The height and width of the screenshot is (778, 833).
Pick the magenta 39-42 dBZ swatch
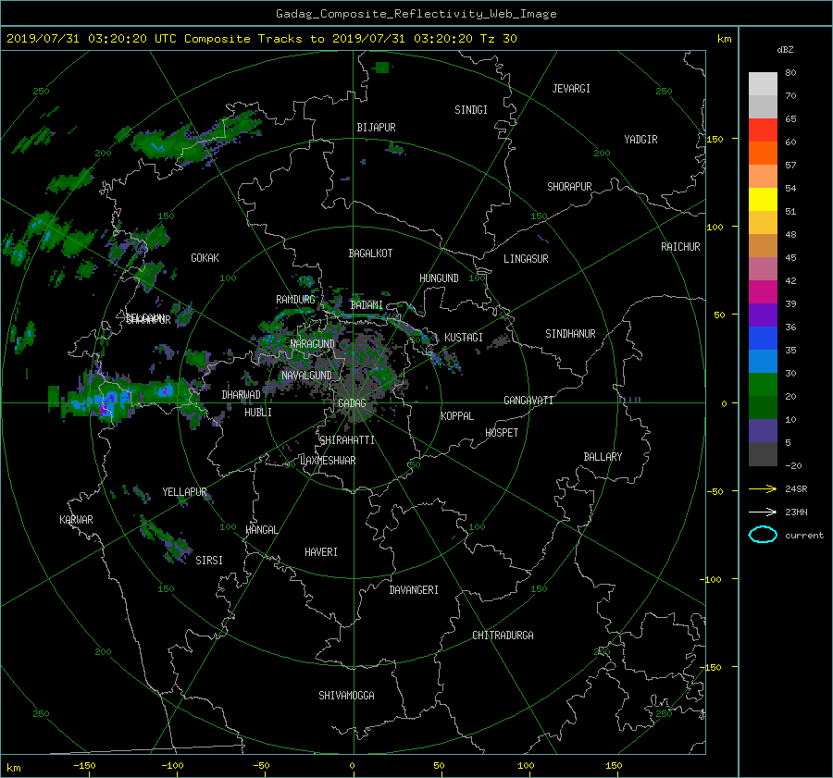point(763,292)
